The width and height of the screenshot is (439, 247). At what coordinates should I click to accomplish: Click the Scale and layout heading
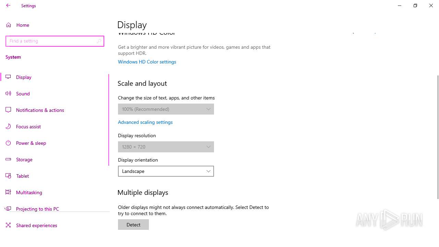(142, 83)
